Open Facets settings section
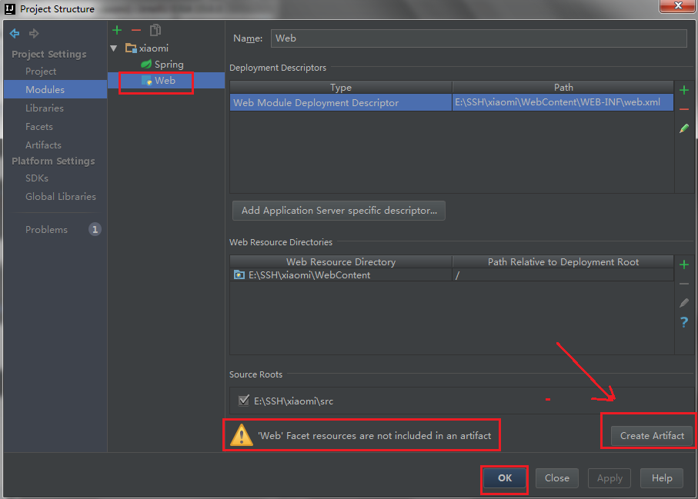The image size is (698, 499). (x=39, y=127)
